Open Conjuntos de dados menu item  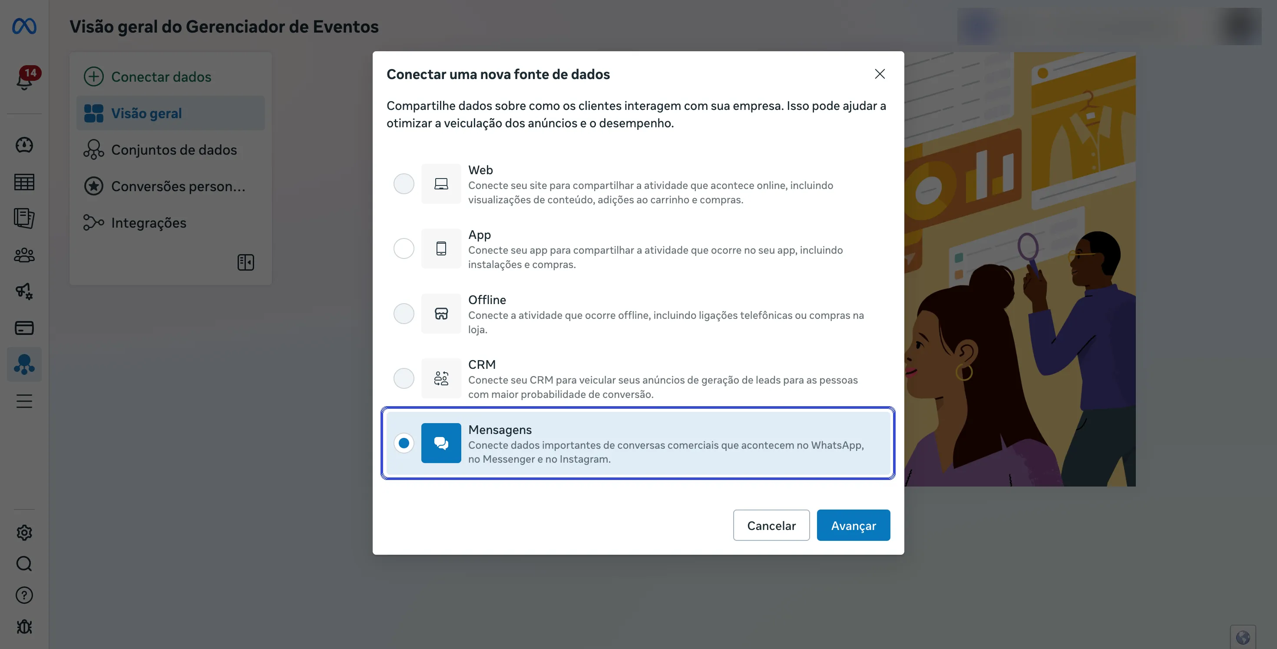pos(171,150)
